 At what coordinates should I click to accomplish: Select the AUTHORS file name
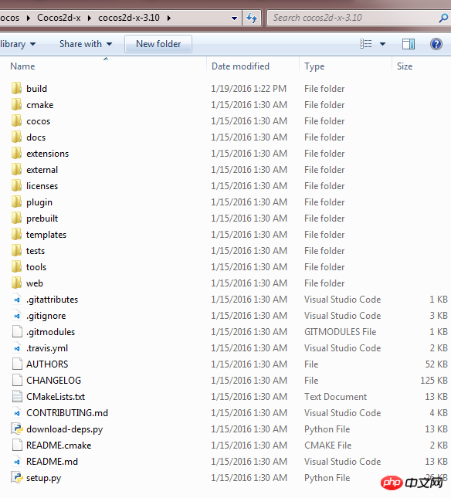point(47,364)
